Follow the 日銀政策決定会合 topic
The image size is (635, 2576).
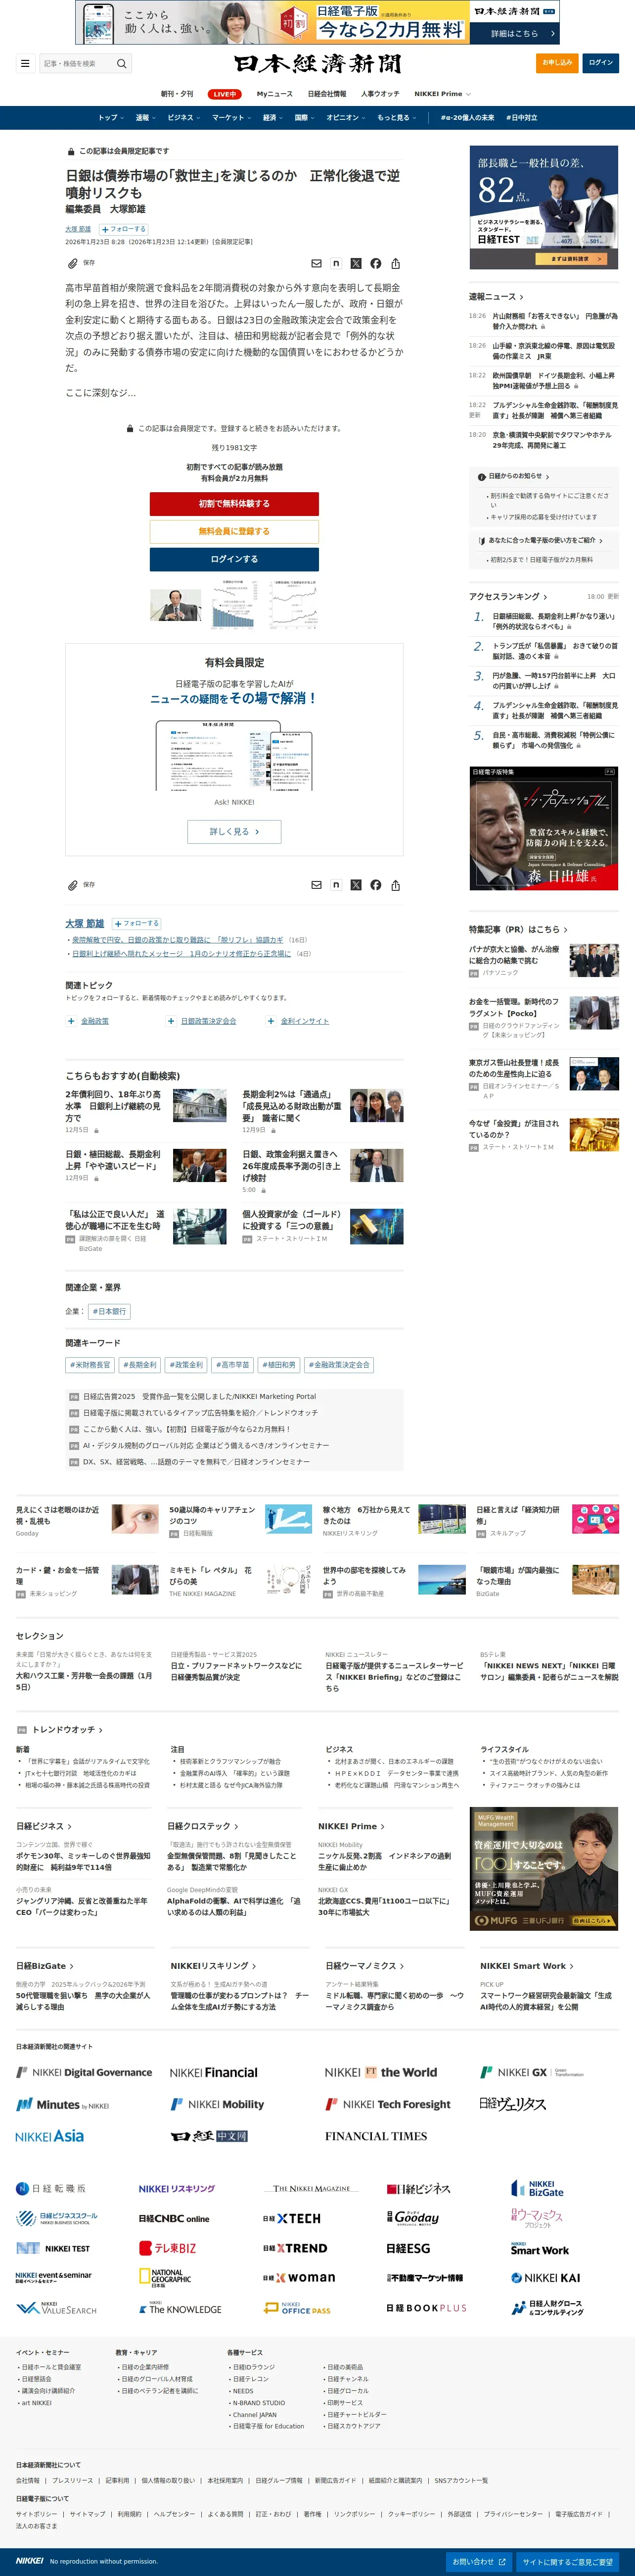(x=171, y=1021)
